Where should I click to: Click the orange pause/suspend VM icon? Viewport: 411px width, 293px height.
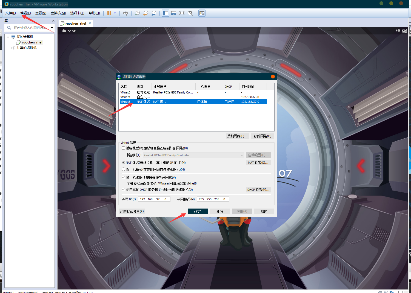coord(109,13)
